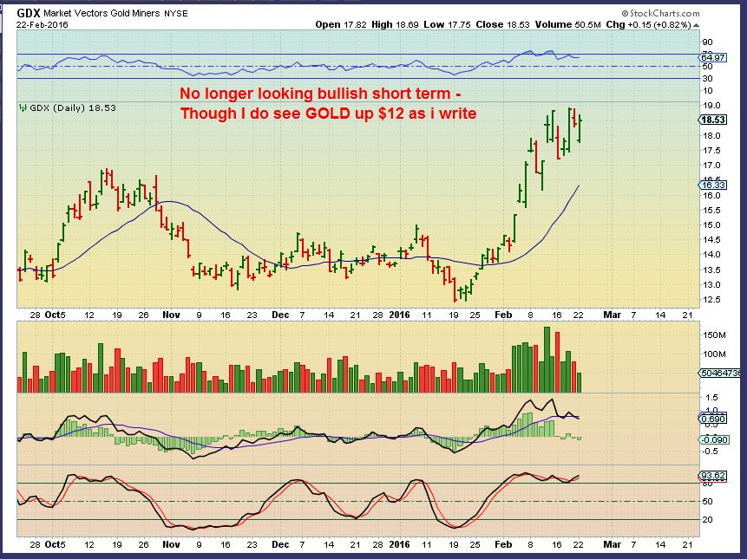Click the 15.0 price axis label

712,225
